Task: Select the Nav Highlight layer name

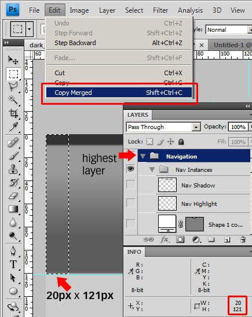Action: (199, 204)
